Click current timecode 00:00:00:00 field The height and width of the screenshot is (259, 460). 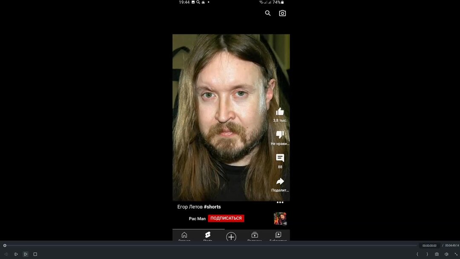coord(429,245)
